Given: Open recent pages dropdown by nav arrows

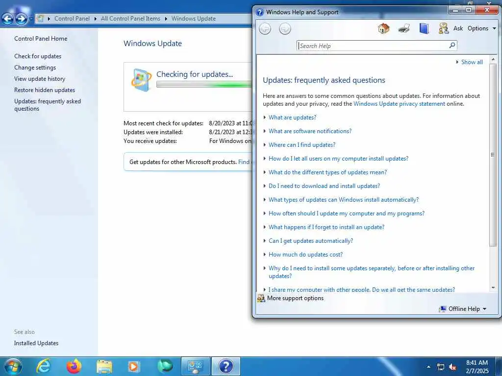Looking at the screenshot, I should click(31, 19).
